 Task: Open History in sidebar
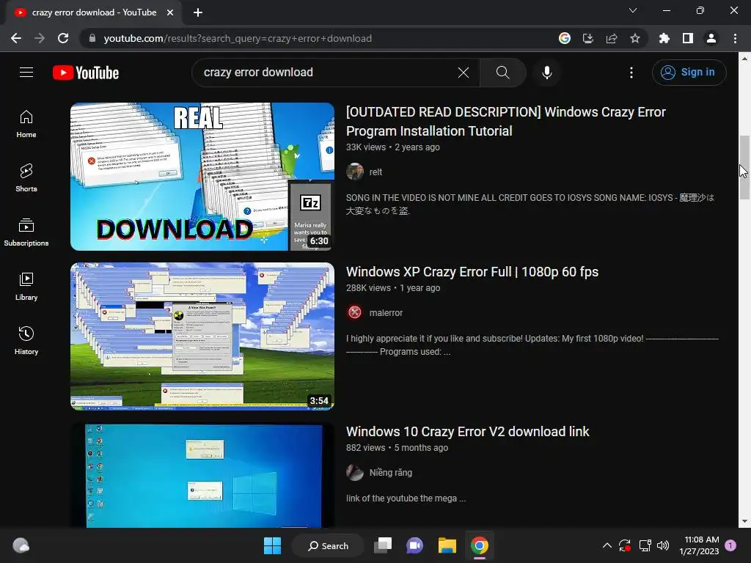click(26, 340)
